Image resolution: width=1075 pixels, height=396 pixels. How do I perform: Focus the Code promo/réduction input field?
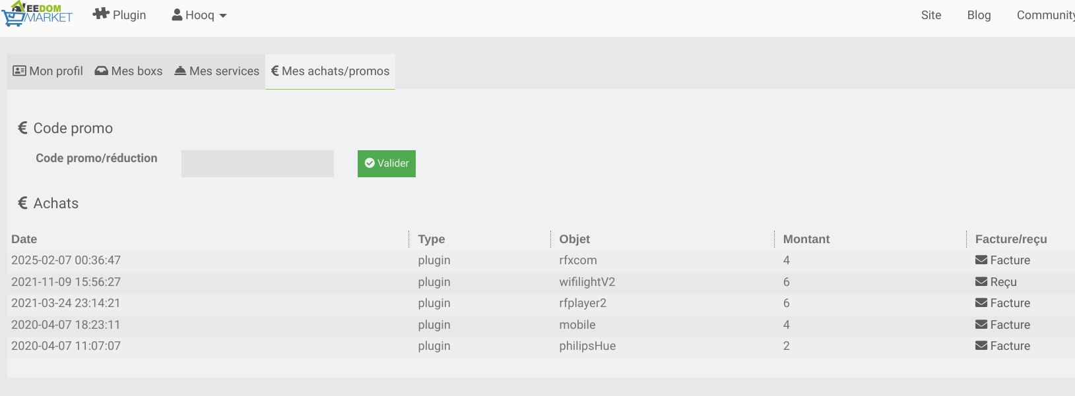point(257,163)
